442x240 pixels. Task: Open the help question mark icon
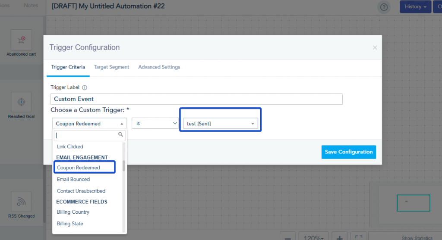tap(384, 7)
